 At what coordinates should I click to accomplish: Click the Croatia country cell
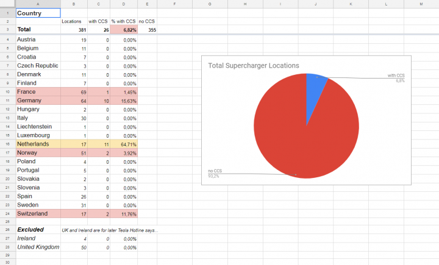(38, 57)
